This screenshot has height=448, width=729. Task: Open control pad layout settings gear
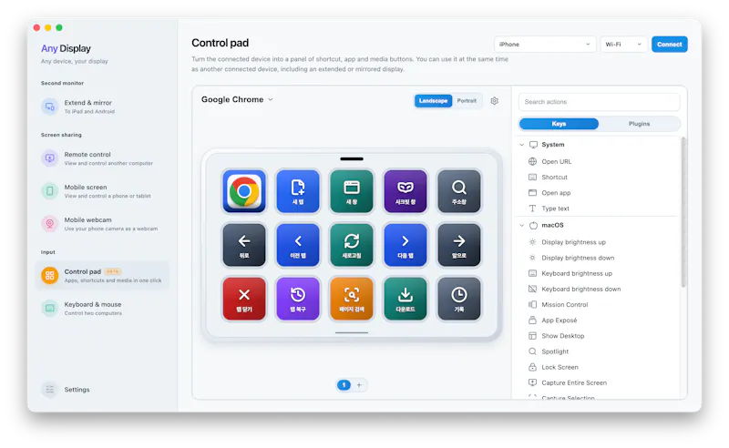point(494,101)
